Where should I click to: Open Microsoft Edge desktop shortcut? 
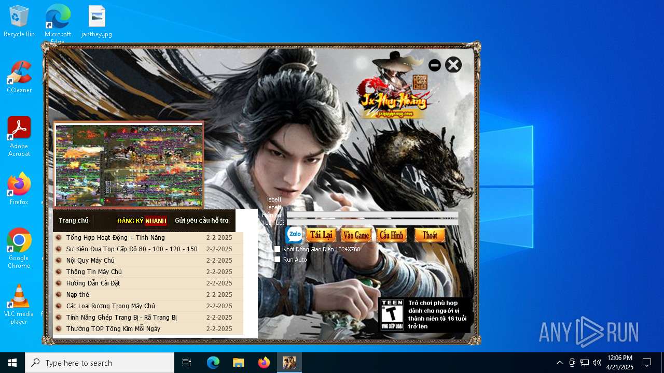pyautogui.click(x=58, y=24)
